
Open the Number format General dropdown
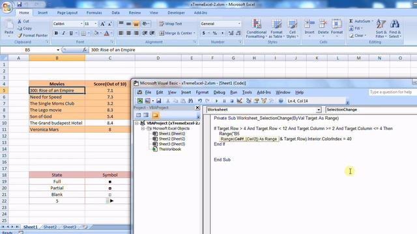click(x=239, y=24)
